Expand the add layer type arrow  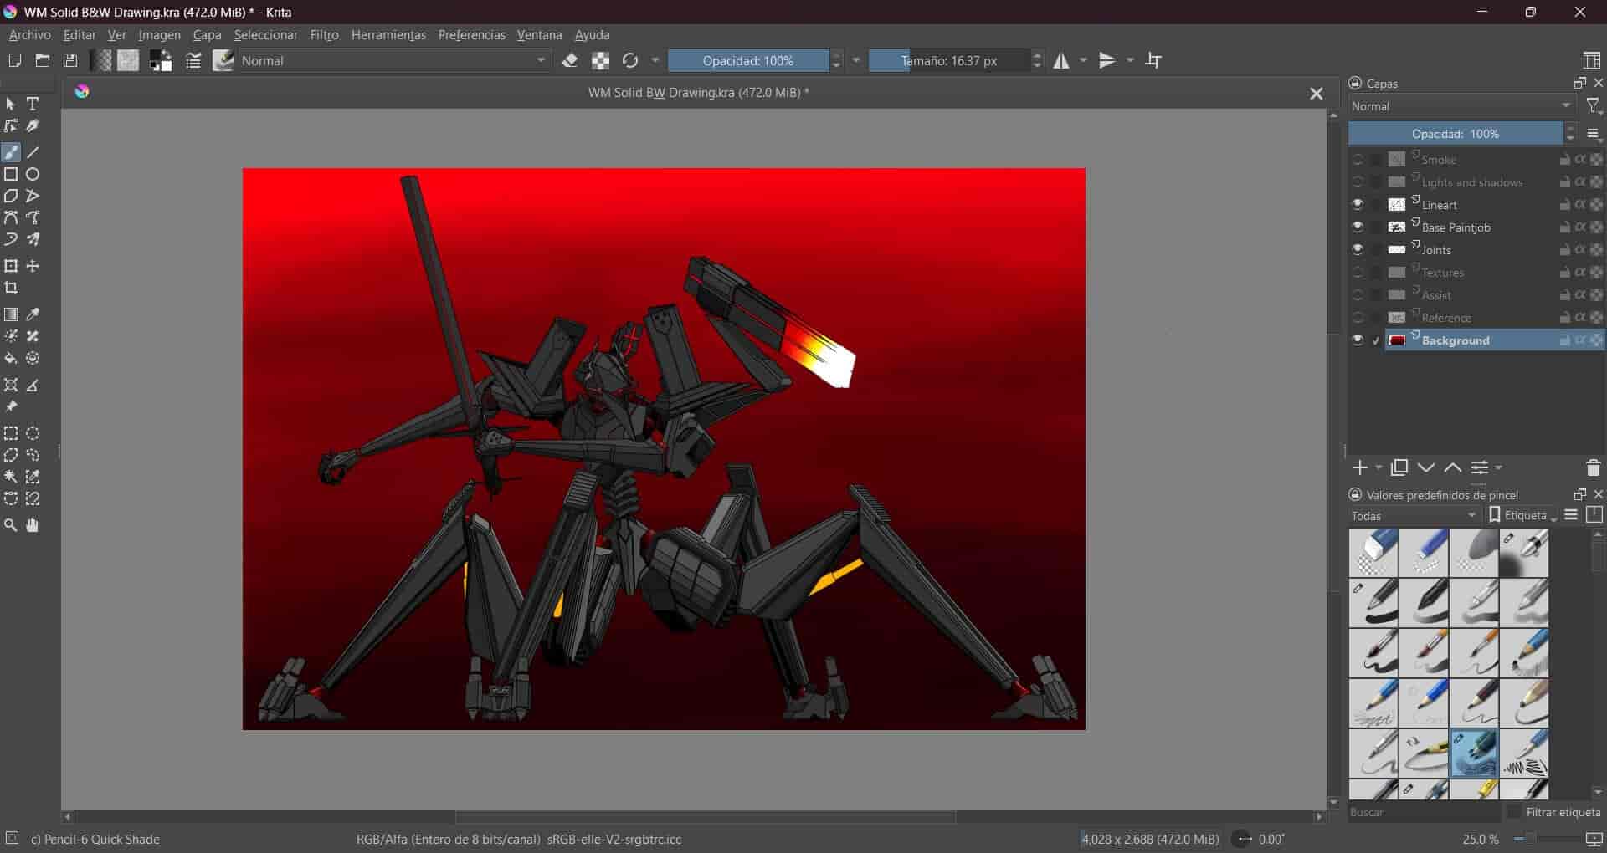pos(1379,468)
